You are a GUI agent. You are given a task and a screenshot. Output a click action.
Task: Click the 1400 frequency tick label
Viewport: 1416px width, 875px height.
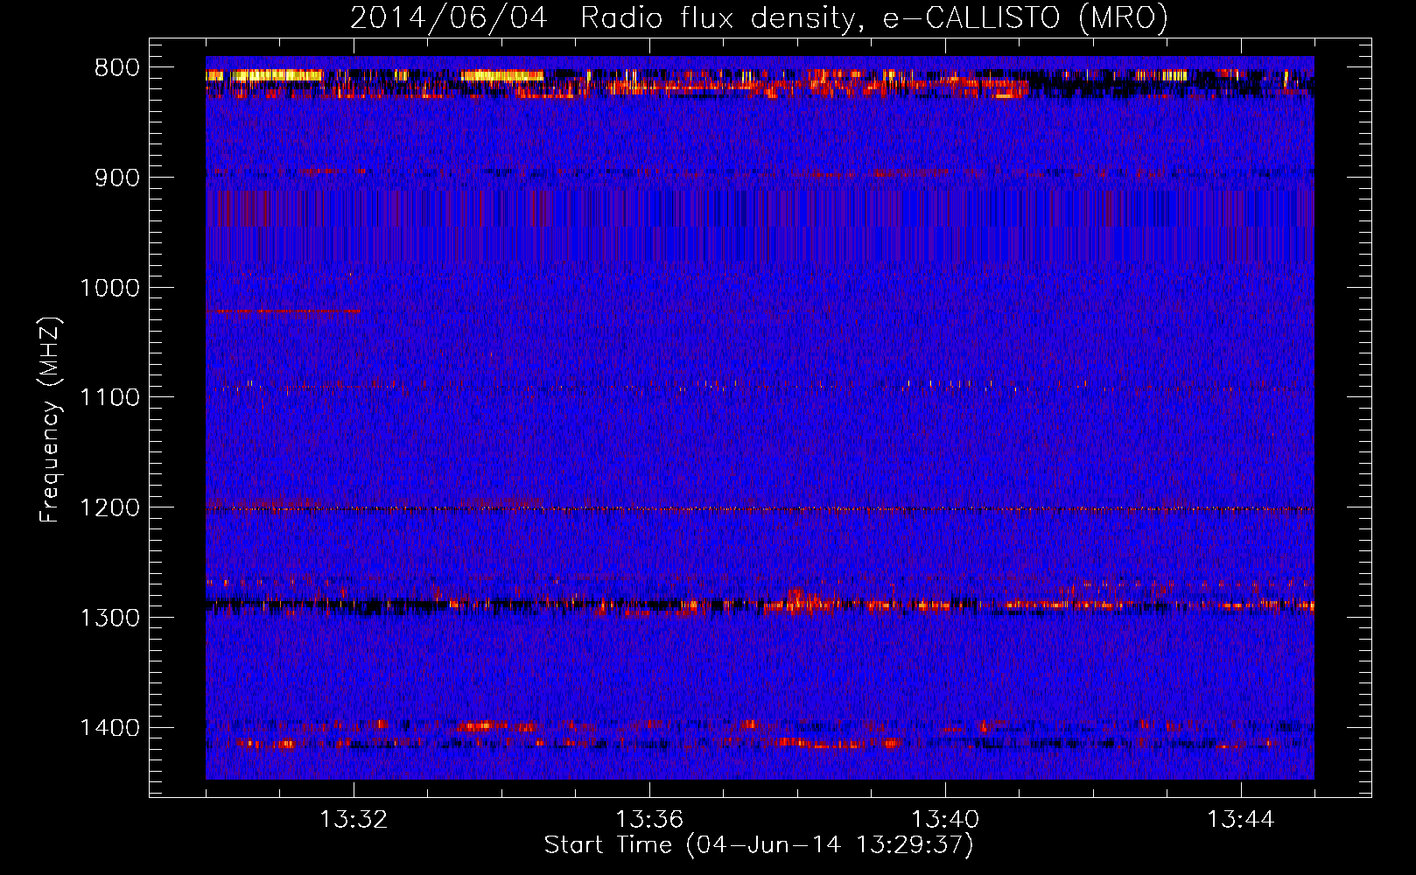[x=109, y=728]
